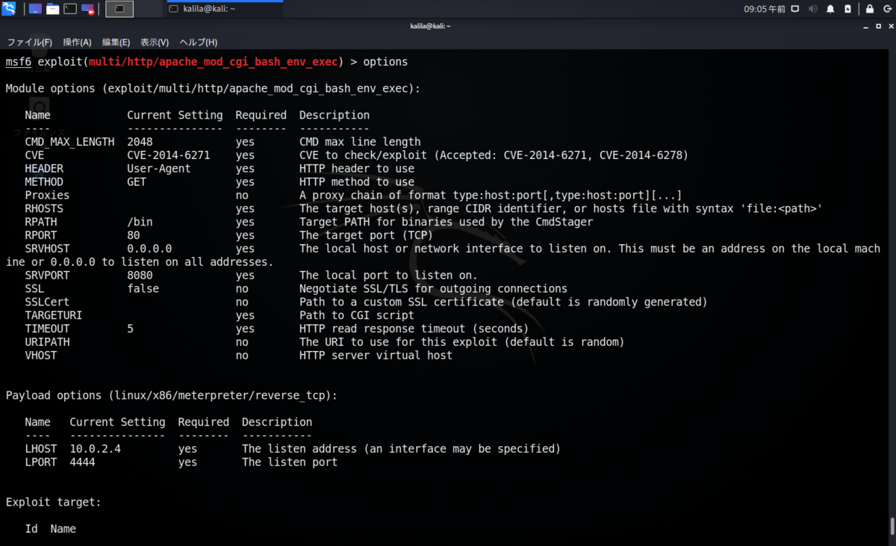896x546 pixels.
Task: Click the network connection tray icon
Action: (795, 9)
